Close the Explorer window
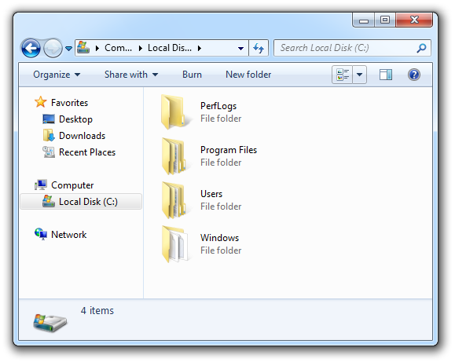This screenshot has height=362, width=455. [x=414, y=20]
